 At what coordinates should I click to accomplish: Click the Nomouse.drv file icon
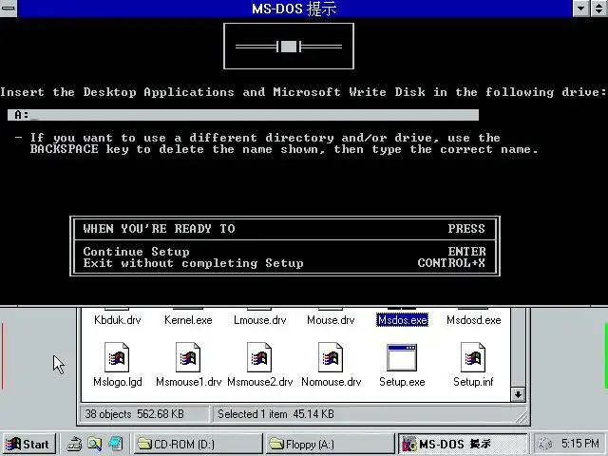pyautogui.click(x=331, y=357)
